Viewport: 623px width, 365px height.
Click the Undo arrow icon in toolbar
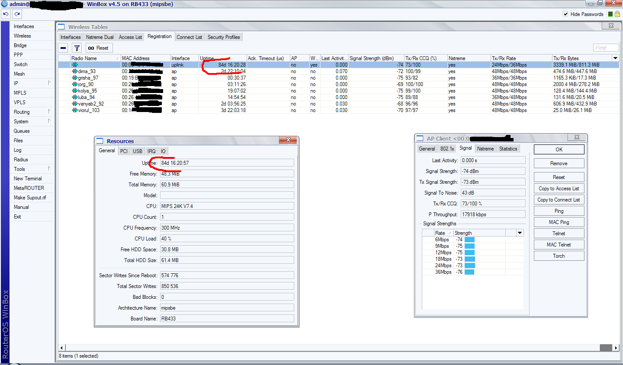[6, 14]
